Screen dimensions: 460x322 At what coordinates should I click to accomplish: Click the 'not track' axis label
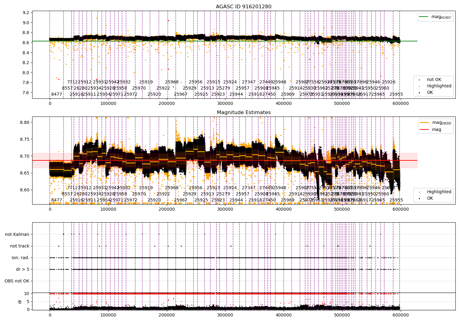coord(20,246)
